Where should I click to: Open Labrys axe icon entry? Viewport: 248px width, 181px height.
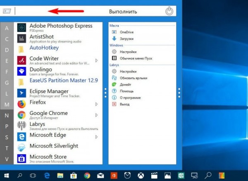pos(21,126)
